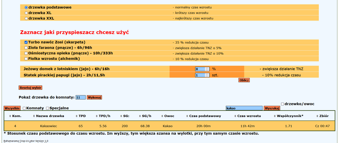The width and height of the screenshot is (343, 143).
Task: Click the komnata number field showing 11
Action: 81,97
